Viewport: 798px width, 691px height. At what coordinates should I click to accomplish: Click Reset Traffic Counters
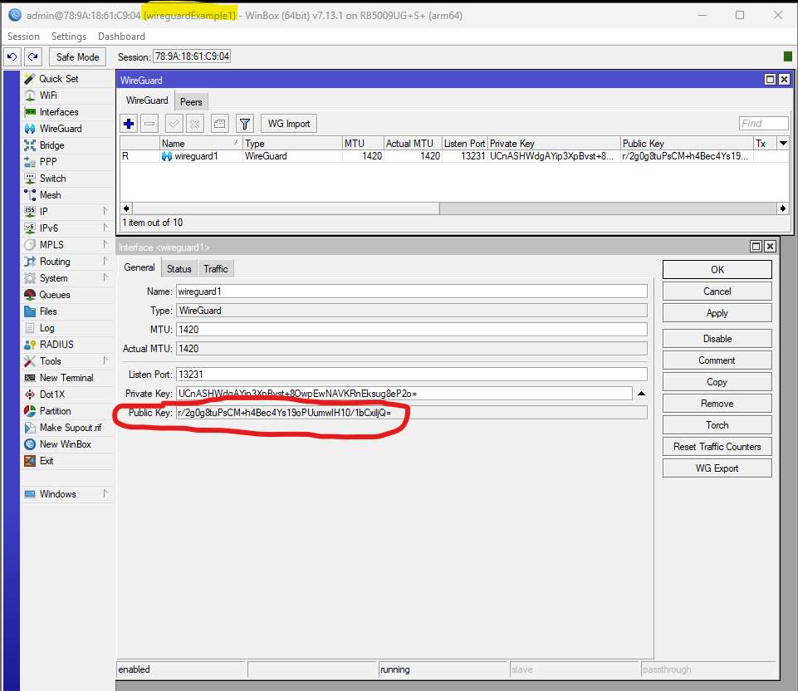(x=717, y=447)
